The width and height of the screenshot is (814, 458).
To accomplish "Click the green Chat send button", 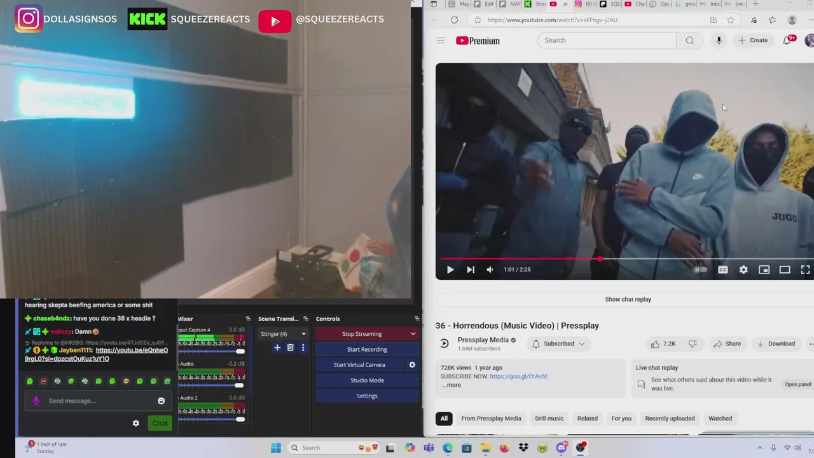I will tap(160, 423).
